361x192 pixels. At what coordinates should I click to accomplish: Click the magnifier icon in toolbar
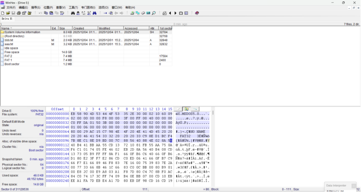(x=154, y=13)
